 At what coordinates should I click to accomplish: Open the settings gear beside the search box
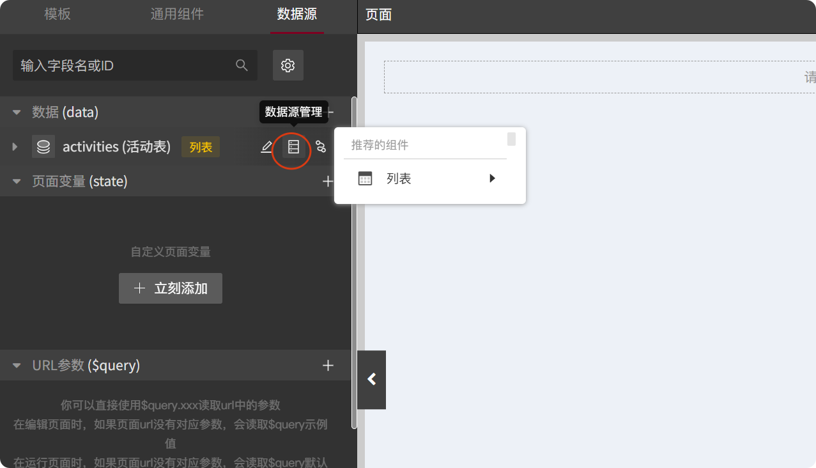pos(288,65)
